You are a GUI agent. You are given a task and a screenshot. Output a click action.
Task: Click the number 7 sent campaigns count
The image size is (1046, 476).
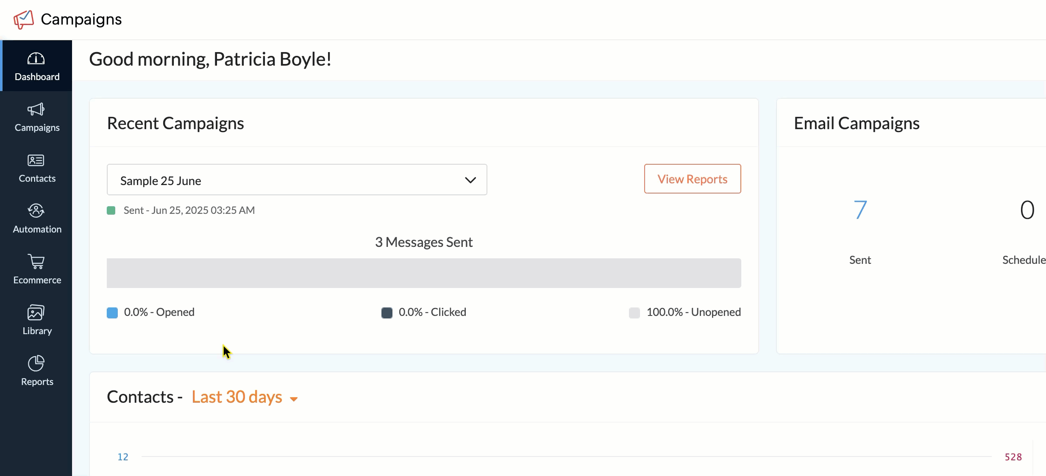tap(860, 210)
